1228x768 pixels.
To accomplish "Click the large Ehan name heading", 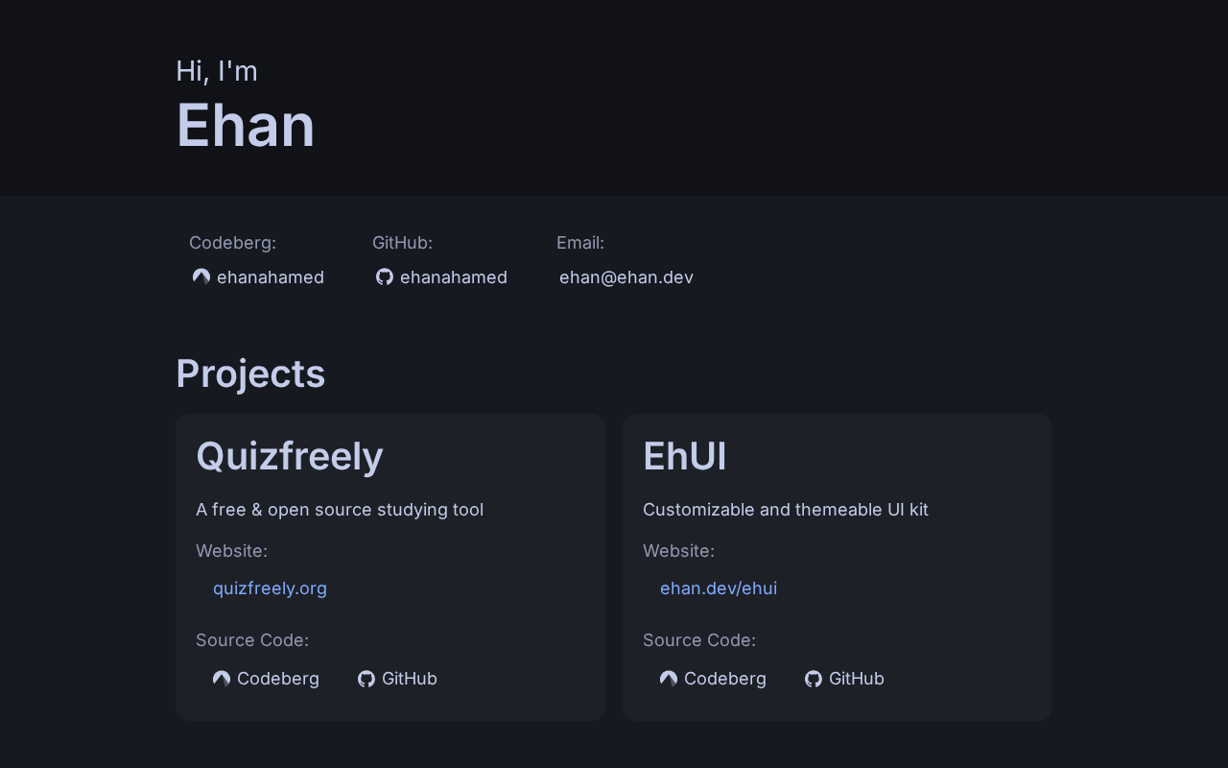I will tap(246, 126).
